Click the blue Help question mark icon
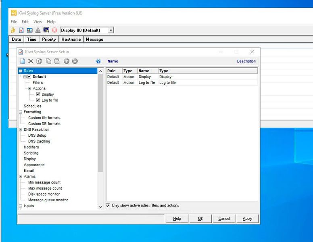 click(x=98, y=61)
